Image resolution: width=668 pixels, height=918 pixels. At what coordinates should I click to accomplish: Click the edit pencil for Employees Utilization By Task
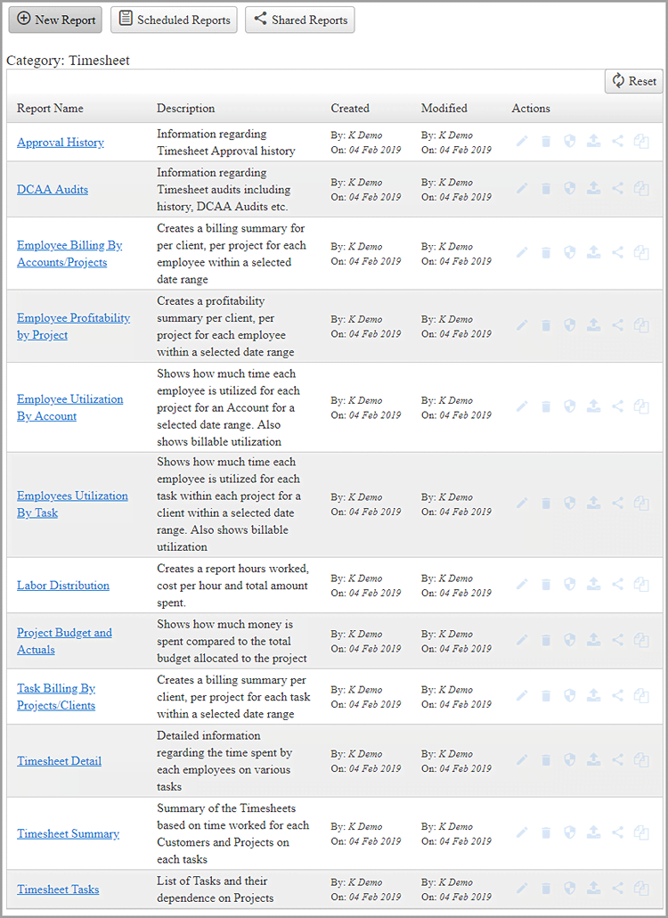pyautogui.click(x=523, y=504)
